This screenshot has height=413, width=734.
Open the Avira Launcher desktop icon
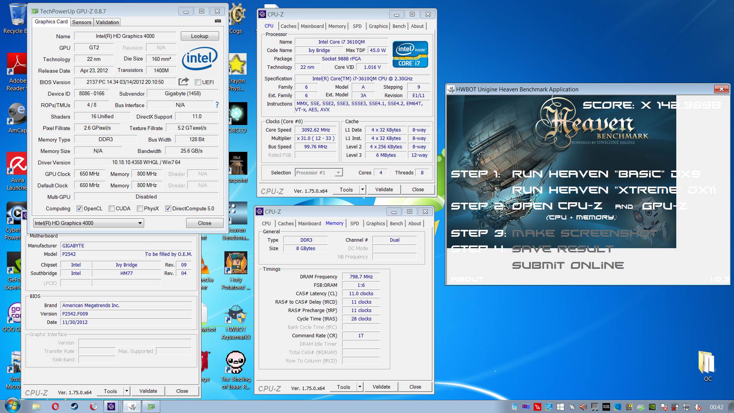tap(16, 171)
